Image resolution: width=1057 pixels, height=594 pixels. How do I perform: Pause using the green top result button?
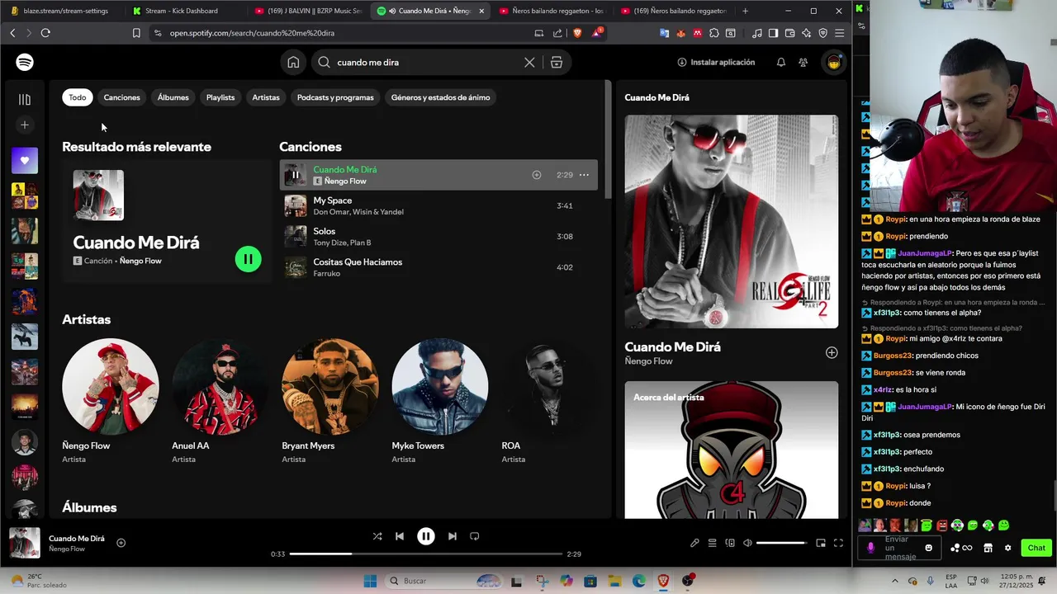(x=248, y=259)
